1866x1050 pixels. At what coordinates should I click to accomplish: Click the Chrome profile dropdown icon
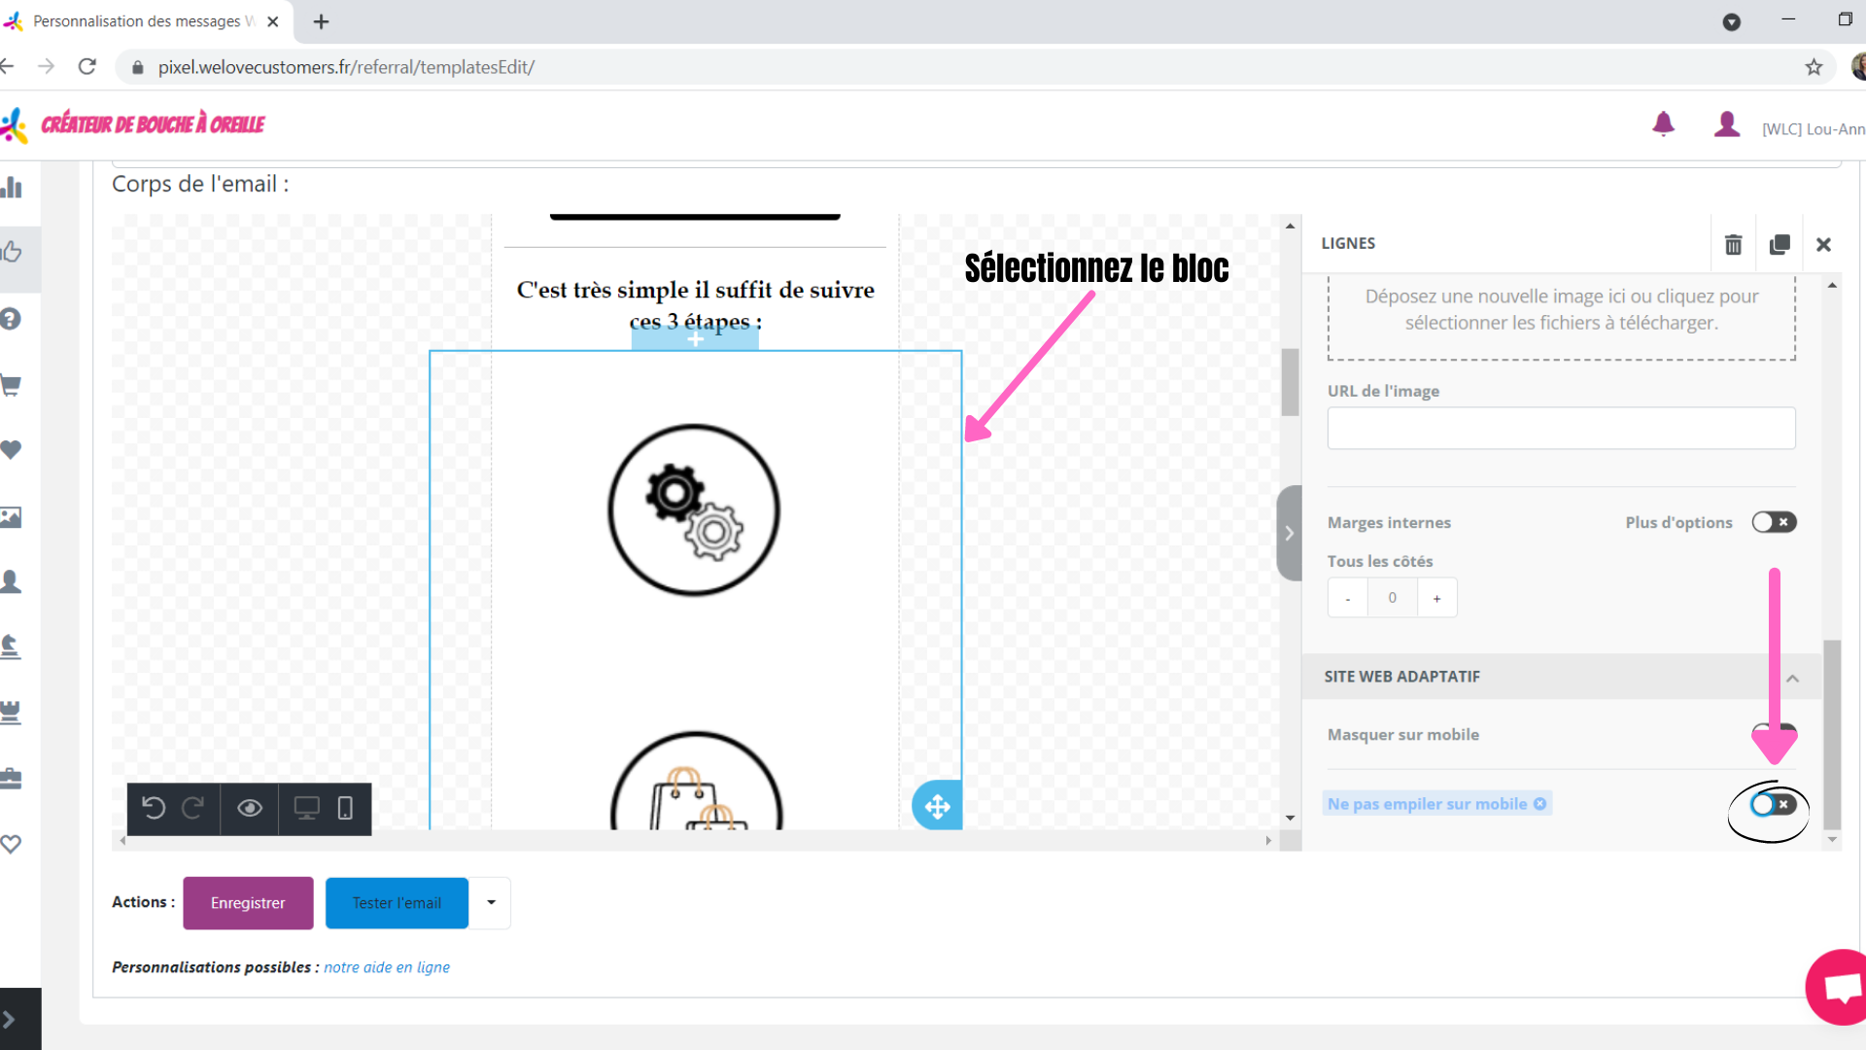1731,21
